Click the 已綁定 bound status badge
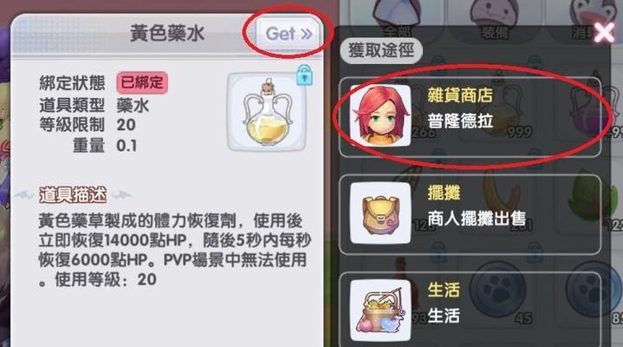The image size is (623, 347). pos(142,82)
